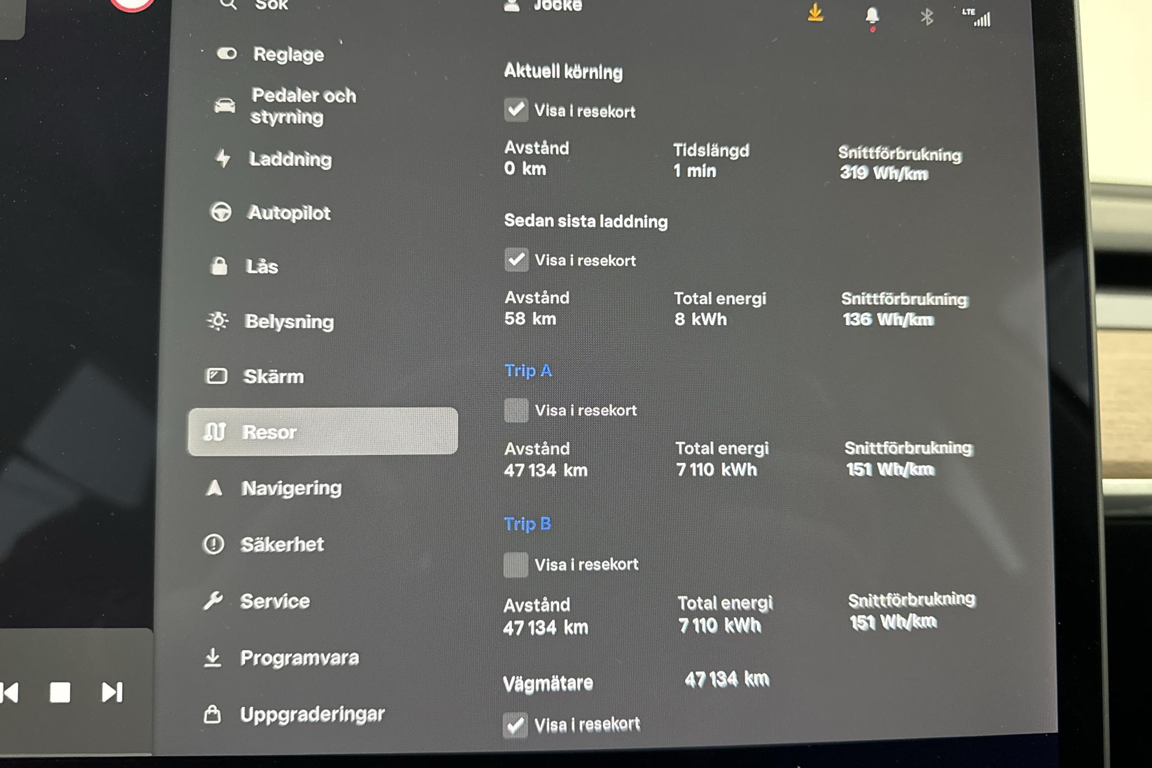
Task: Expand Trip A section
Action: tap(528, 371)
